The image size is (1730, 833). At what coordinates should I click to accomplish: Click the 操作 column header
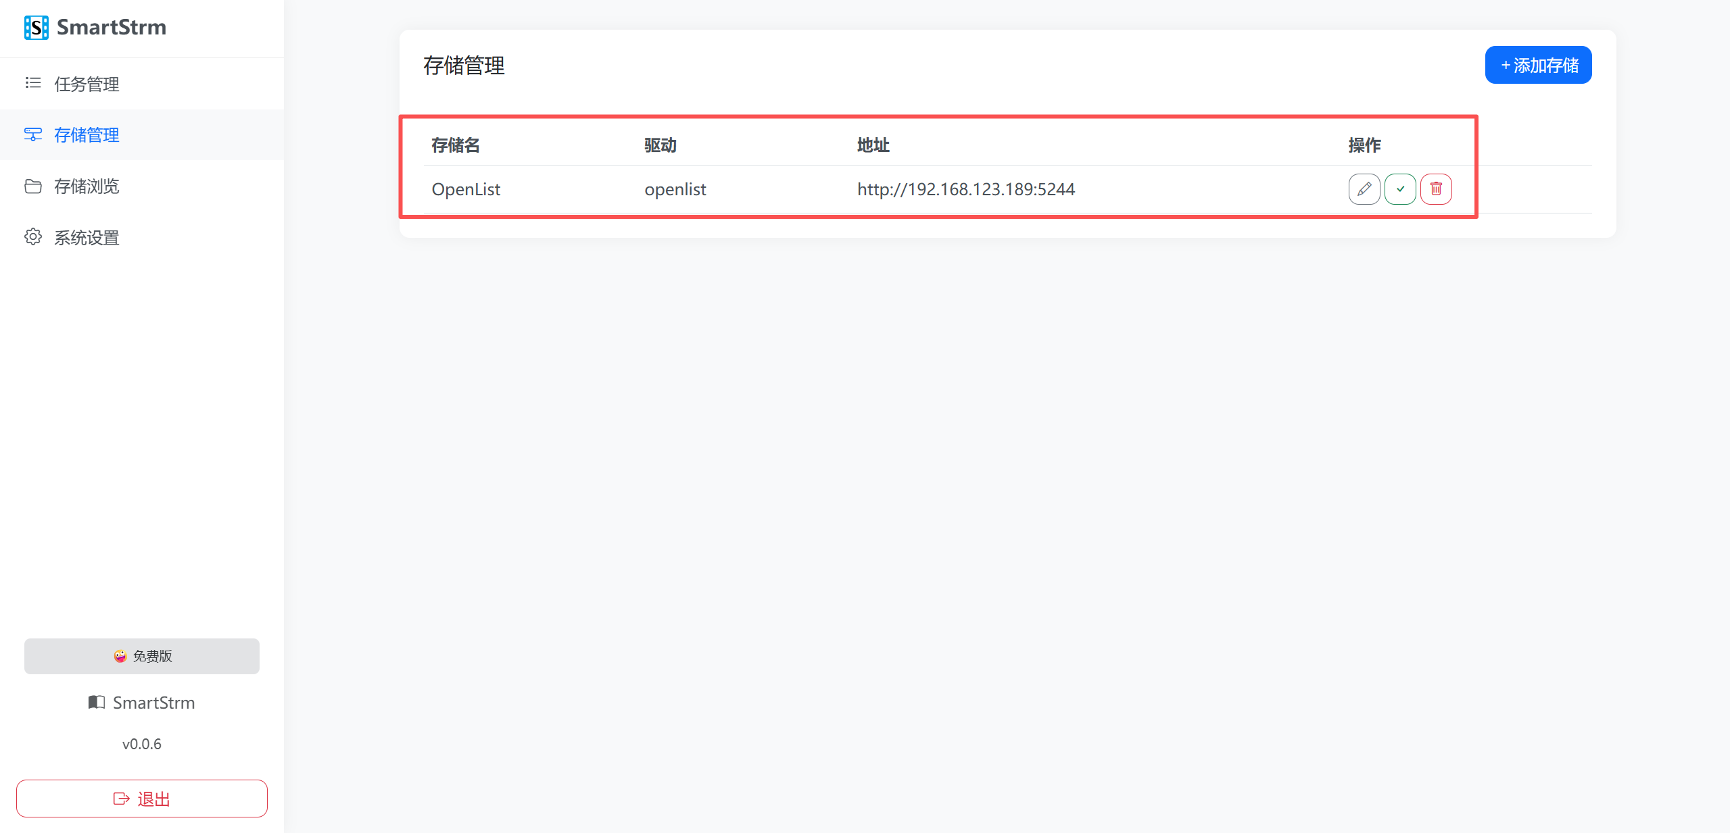1364,145
